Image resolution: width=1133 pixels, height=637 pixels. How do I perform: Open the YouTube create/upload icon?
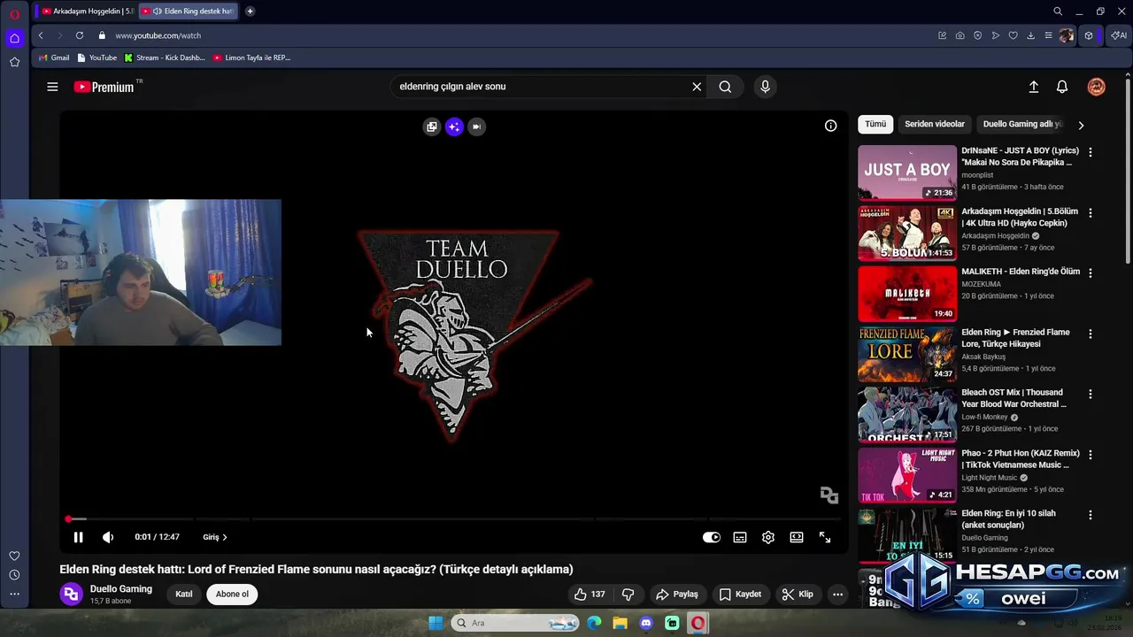point(1033,87)
